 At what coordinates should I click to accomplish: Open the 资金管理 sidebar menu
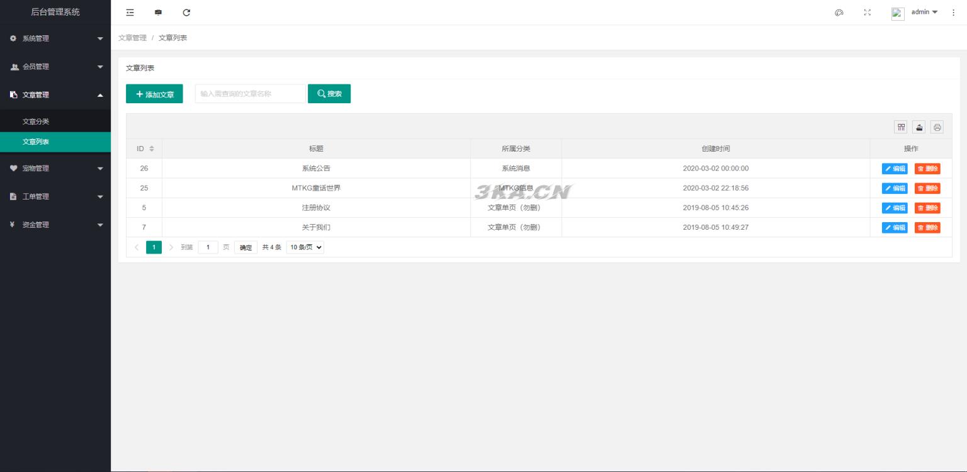[55, 225]
